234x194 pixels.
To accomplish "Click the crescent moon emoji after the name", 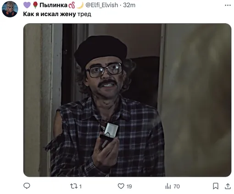I will pos(80,5).
